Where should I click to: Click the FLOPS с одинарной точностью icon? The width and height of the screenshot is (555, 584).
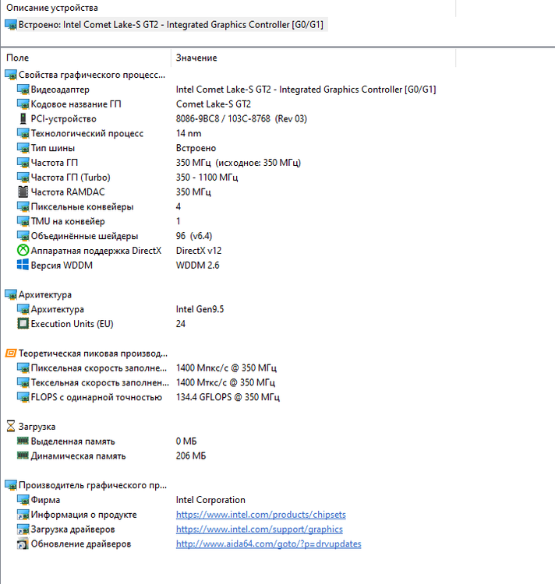(23, 397)
